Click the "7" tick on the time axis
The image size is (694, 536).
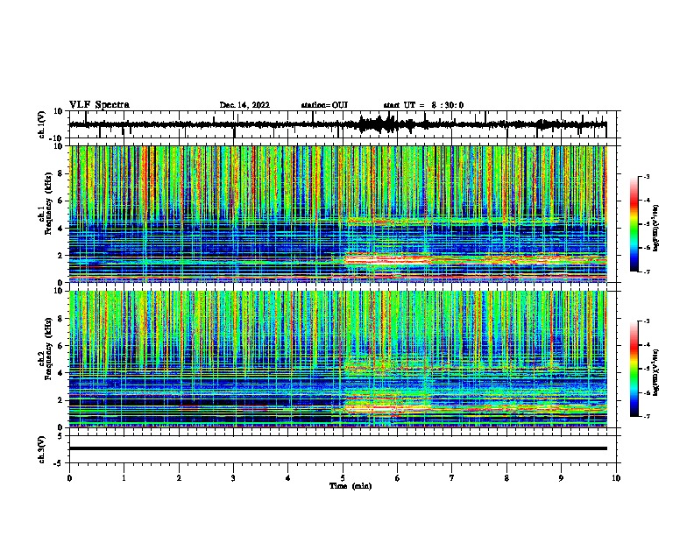pyautogui.click(x=452, y=478)
